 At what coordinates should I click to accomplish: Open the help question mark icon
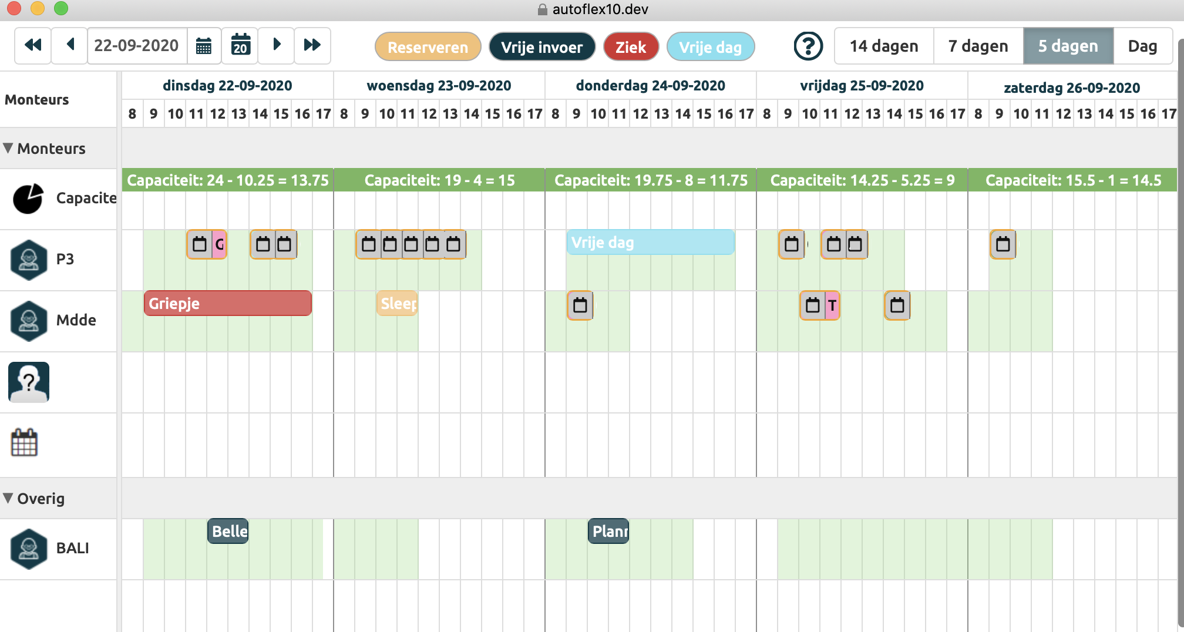808,46
